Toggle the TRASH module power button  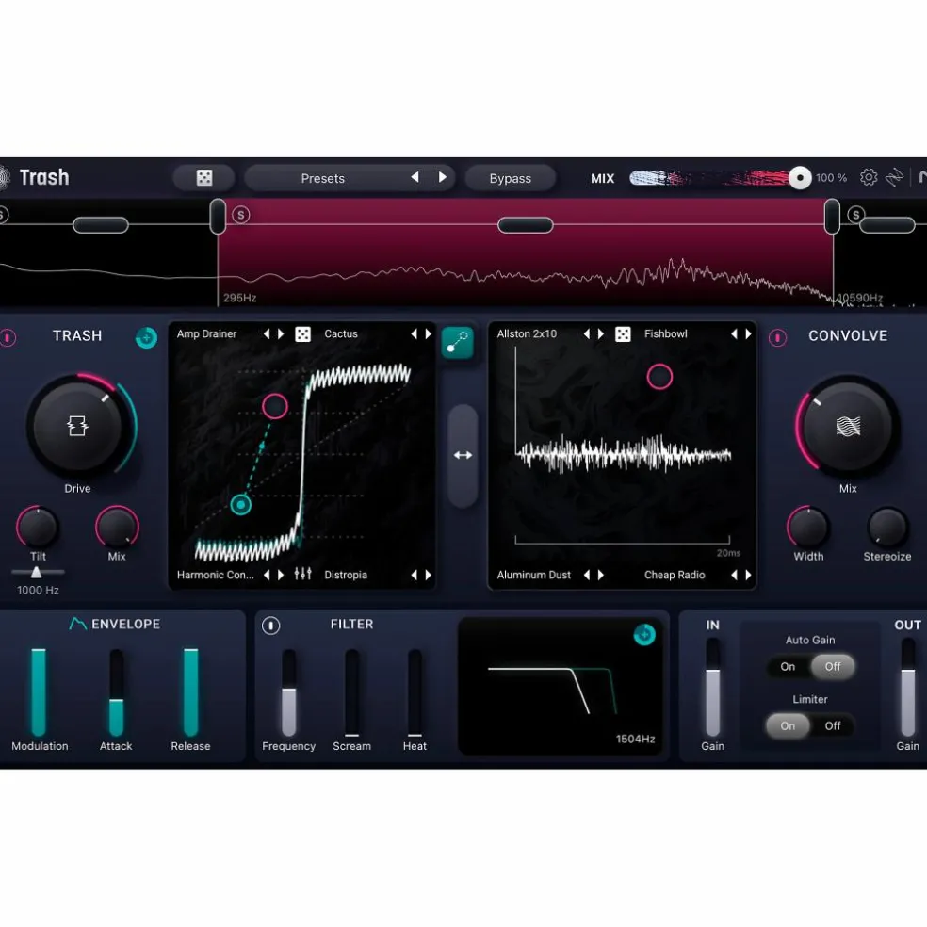[8, 337]
